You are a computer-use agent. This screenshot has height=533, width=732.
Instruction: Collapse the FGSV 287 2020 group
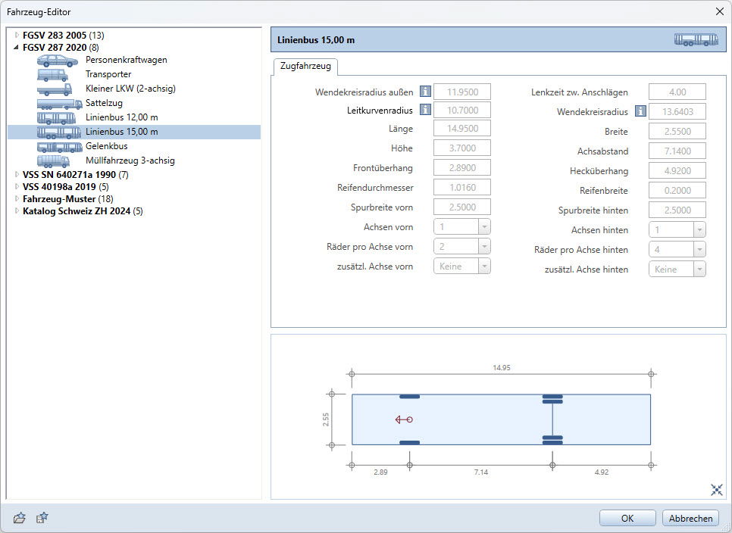point(17,47)
